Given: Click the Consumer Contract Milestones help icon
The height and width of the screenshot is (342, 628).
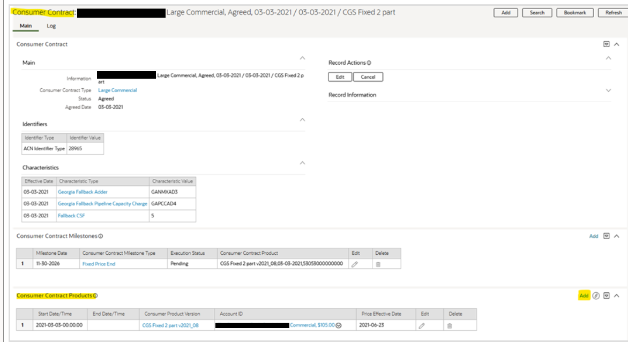Looking at the screenshot, I should 101,236.
